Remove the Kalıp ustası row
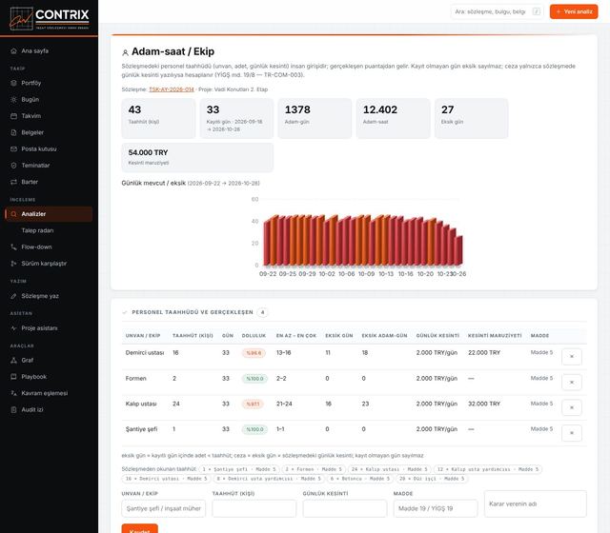Viewport: 610px width, 533px height. pos(572,407)
